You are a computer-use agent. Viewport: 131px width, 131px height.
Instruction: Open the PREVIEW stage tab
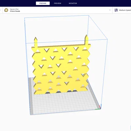[58, 3]
